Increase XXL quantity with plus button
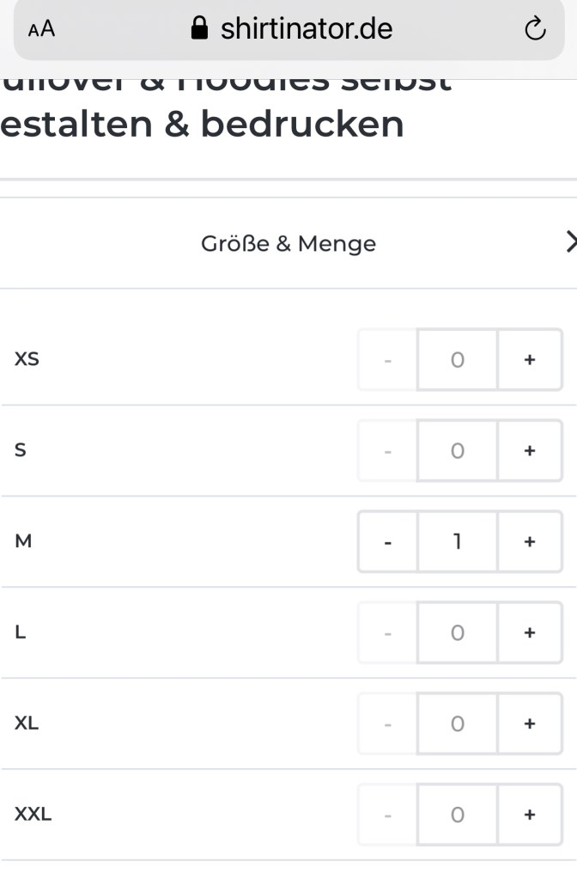The image size is (577, 879). coord(530,815)
